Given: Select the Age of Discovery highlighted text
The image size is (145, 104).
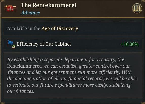Looking at the screenshot, I should point(60,29).
